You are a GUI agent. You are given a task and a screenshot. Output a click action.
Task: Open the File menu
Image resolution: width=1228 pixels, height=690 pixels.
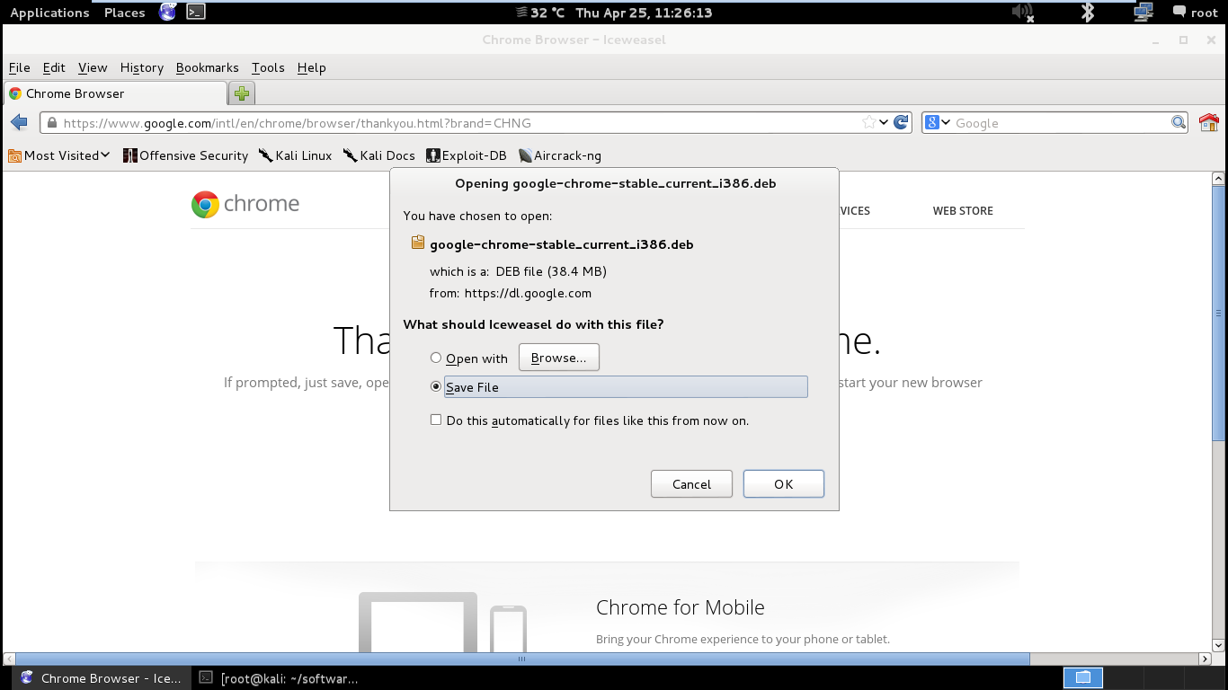pyautogui.click(x=19, y=67)
